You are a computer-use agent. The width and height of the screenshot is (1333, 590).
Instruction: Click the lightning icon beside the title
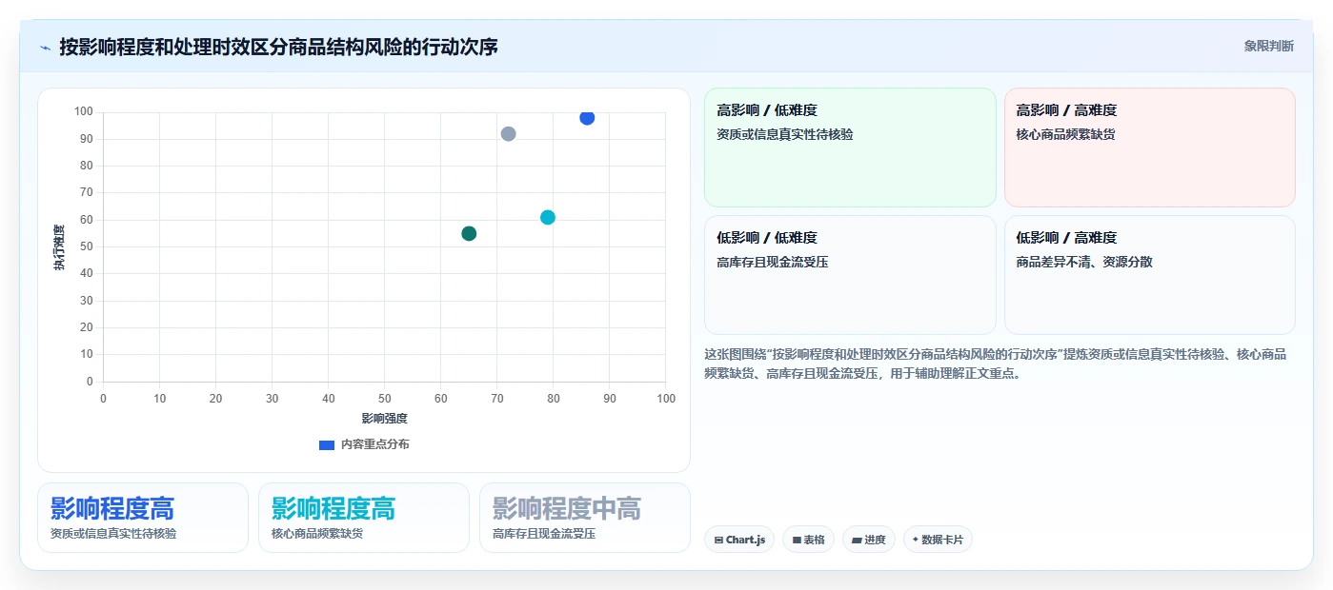coord(45,48)
